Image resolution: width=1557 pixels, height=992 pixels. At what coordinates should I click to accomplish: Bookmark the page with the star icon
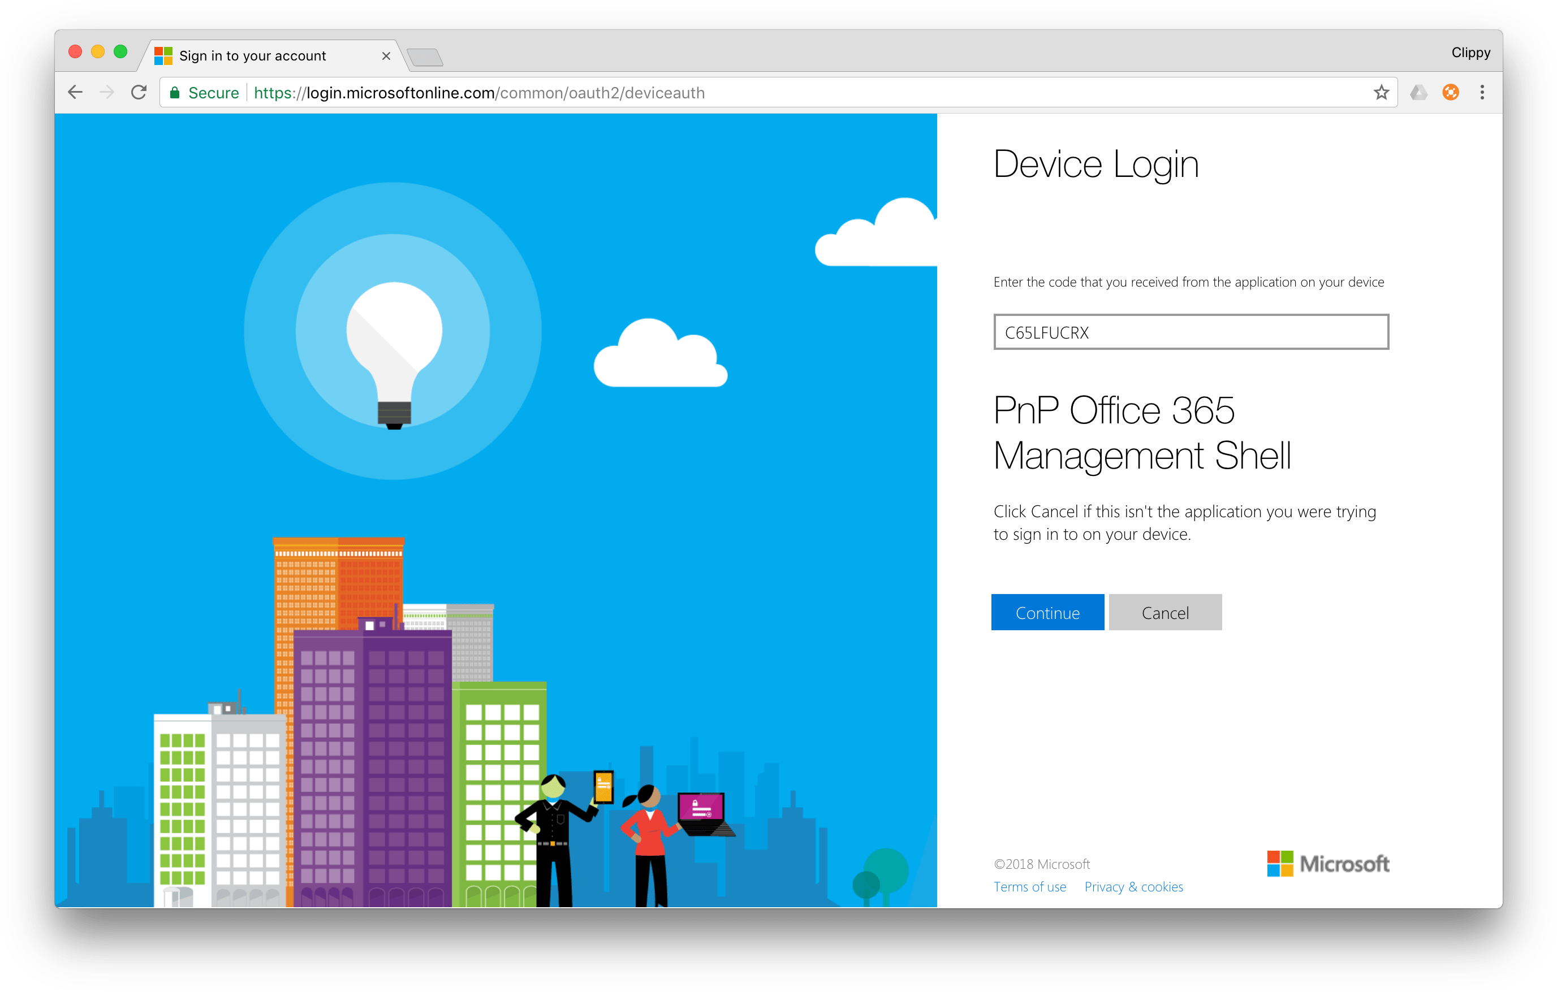pyautogui.click(x=1381, y=92)
